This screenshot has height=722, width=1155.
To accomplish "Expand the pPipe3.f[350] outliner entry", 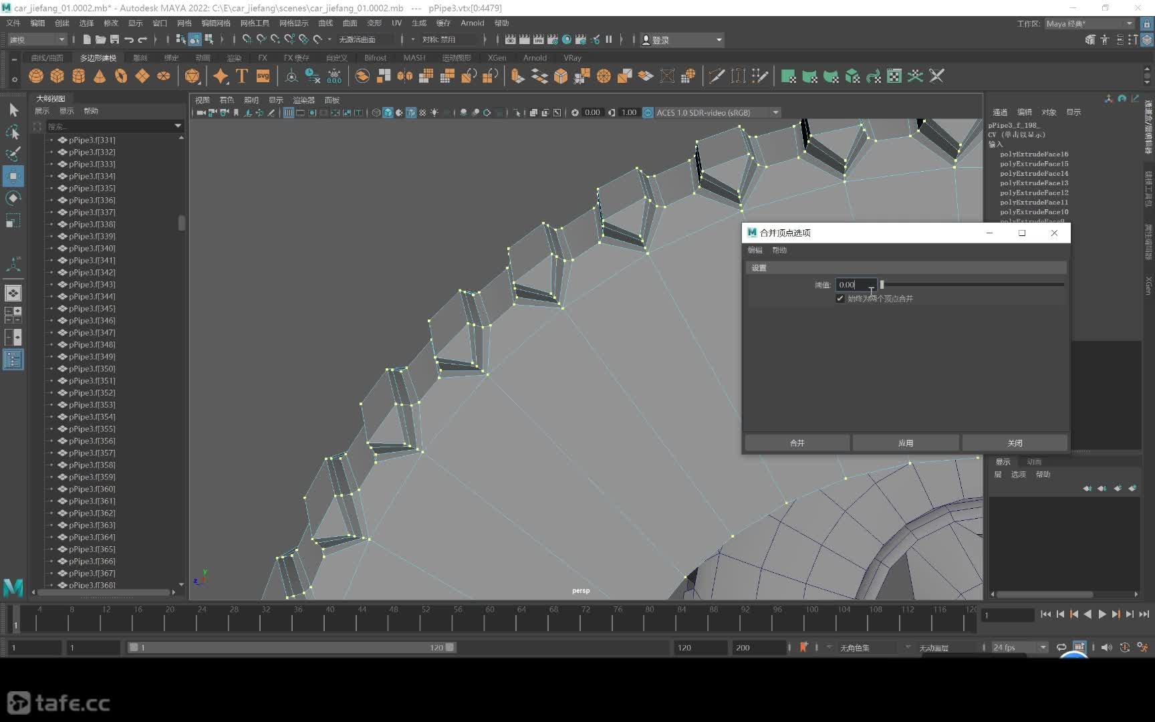I will [51, 368].
